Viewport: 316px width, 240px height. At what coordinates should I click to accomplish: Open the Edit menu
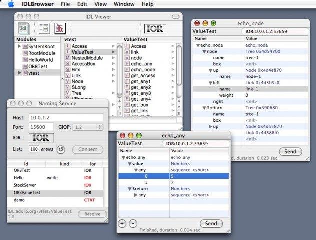(82, 4)
